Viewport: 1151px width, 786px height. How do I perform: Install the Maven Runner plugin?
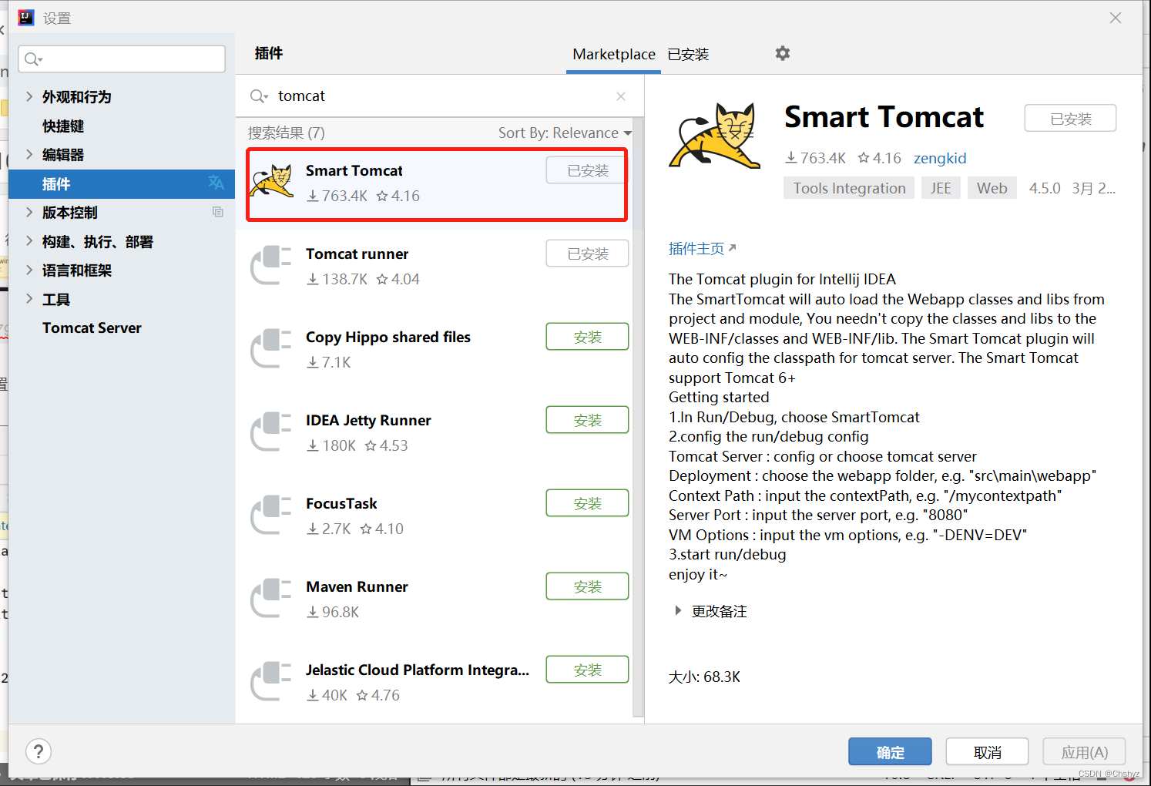(x=587, y=586)
